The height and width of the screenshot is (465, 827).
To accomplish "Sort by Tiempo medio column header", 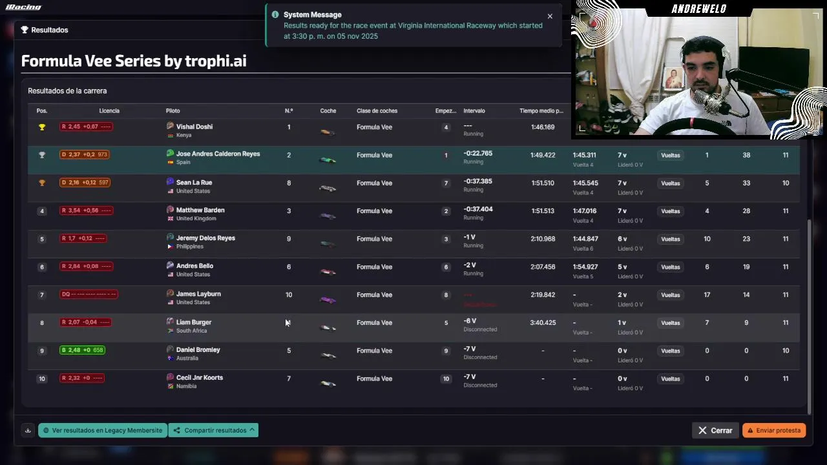I will (541, 111).
